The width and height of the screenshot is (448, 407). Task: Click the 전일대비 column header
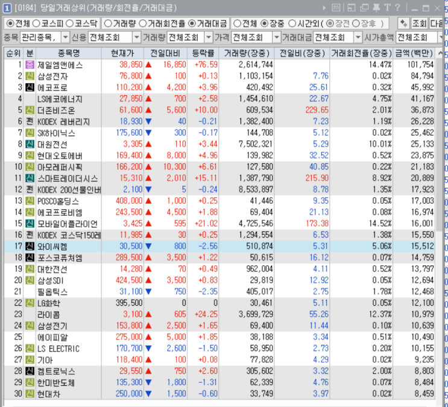[x=165, y=53]
